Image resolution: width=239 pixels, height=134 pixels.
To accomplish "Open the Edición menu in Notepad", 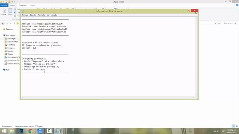I will click(33, 15).
